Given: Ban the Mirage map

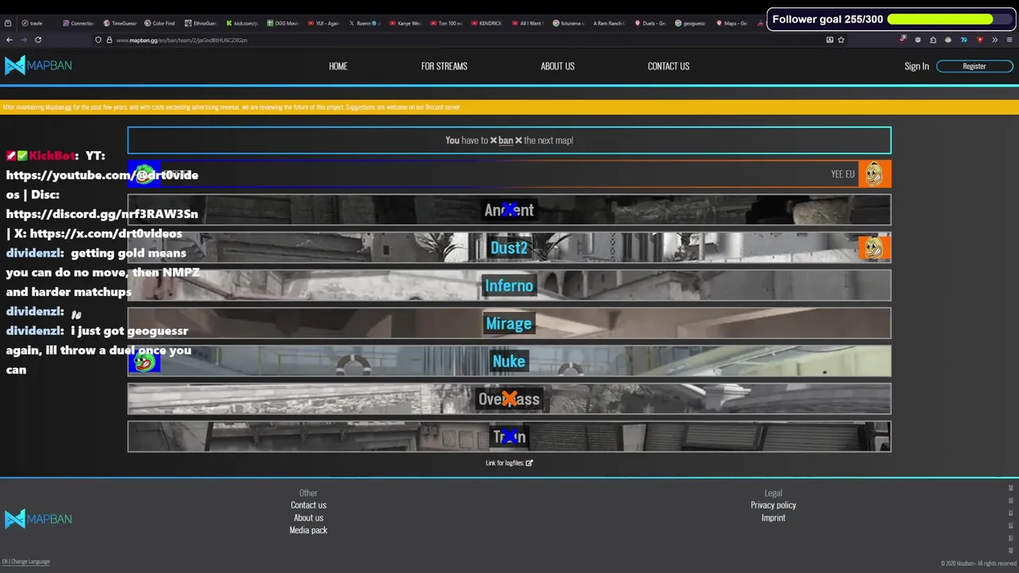Looking at the screenshot, I should coord(509,323).
